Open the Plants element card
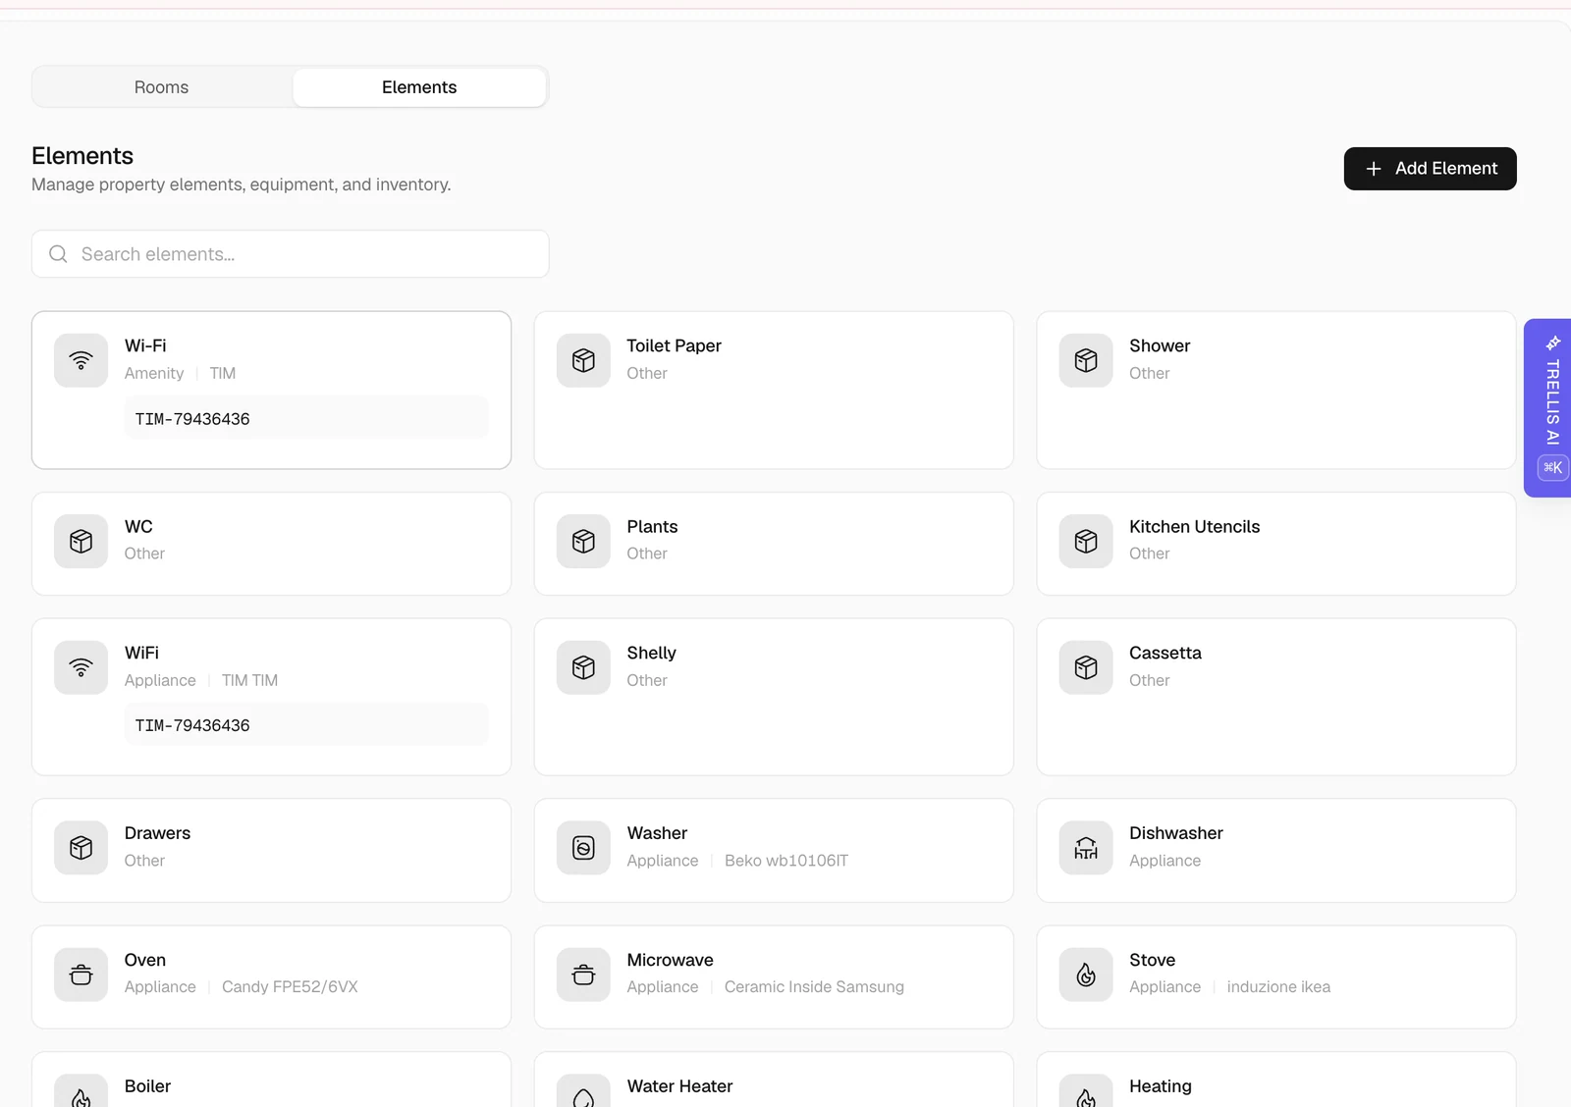 pyautogui.click(x=774, y=544)
